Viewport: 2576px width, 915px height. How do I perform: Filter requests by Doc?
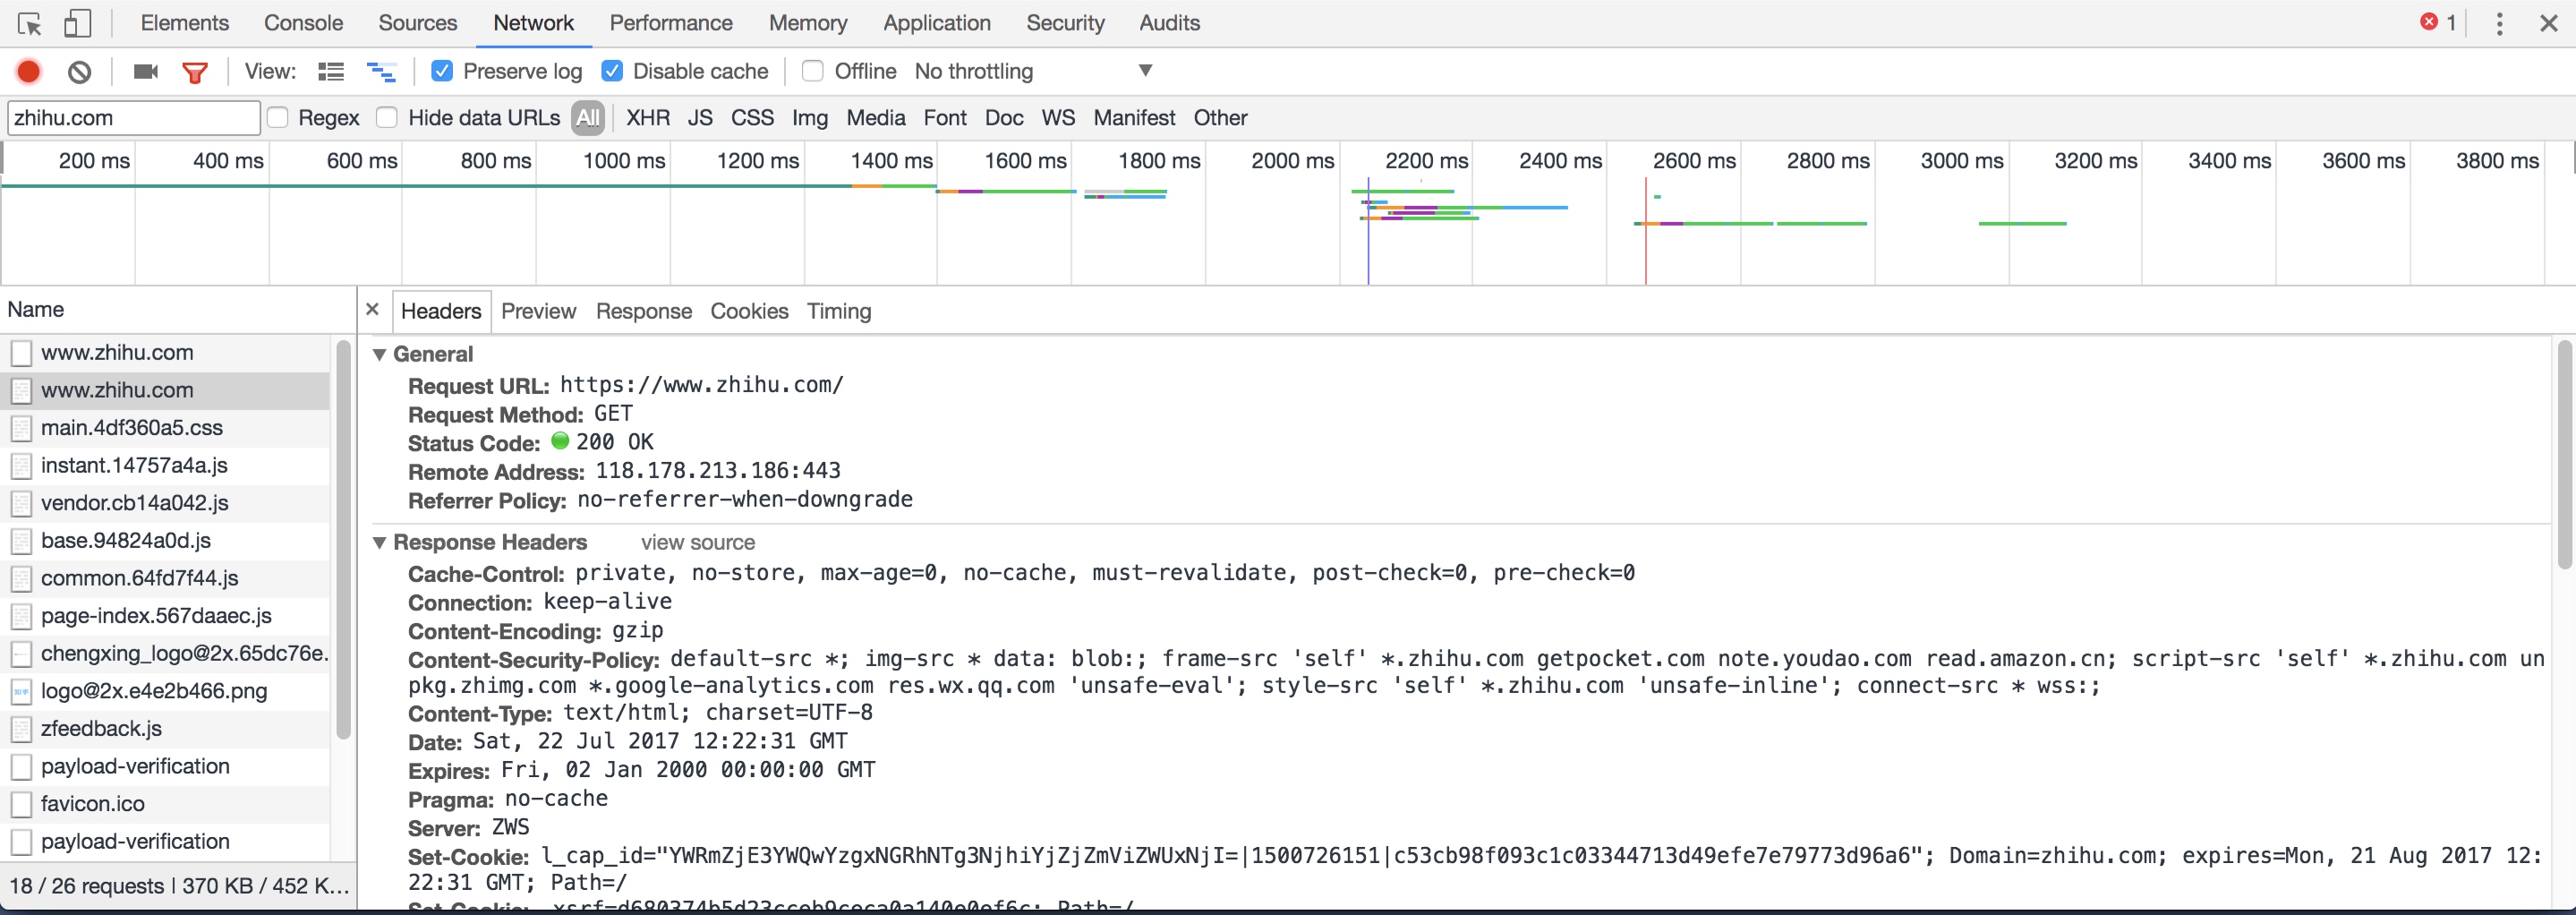coord(1004,118)
